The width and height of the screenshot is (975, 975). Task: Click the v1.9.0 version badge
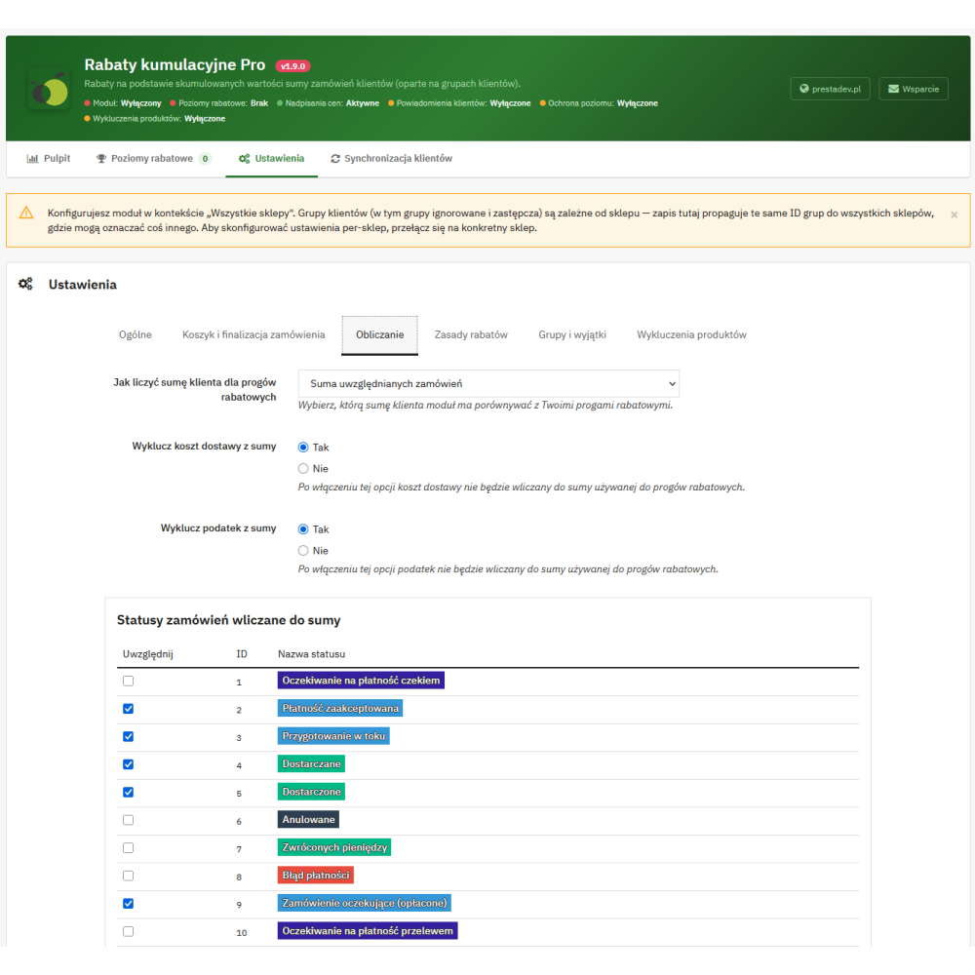tap(292, 66)
